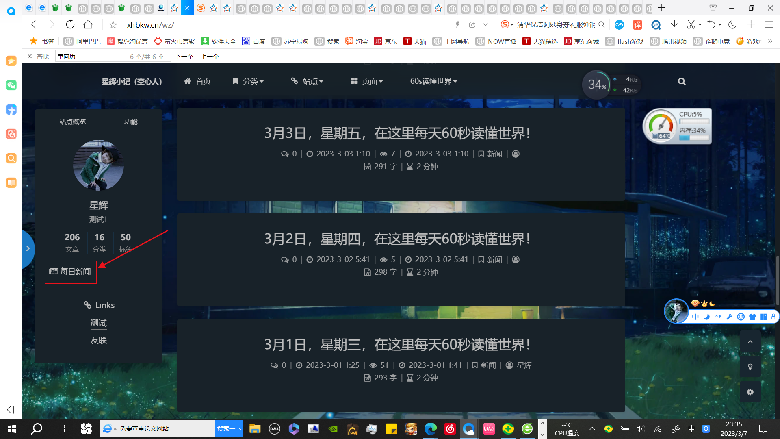Click the back-to-top arrow button
This screenshot has width=780, height=439.
pos(750,341)
